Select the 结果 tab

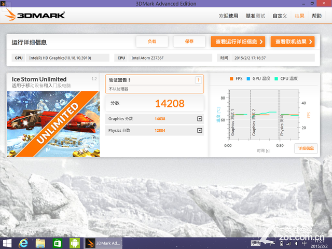pos(299,16)
